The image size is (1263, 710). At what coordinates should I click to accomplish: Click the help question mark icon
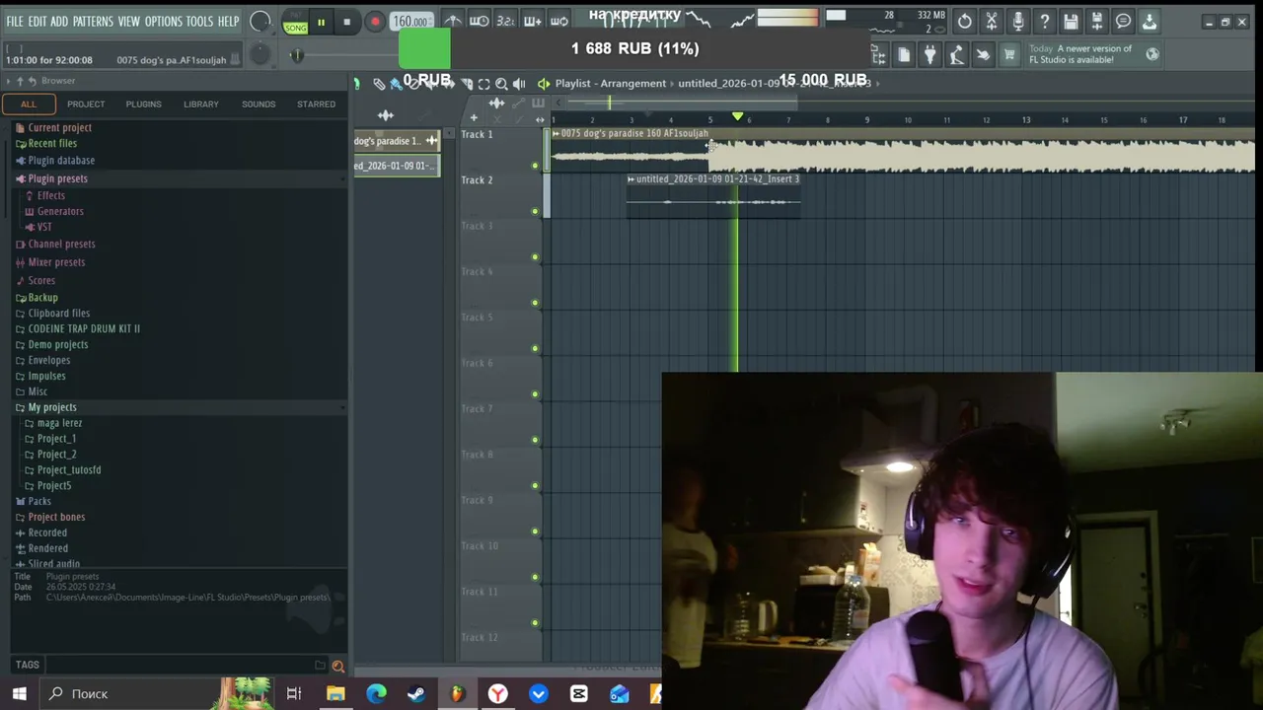pyautogui.click(x=1045, y=21)
